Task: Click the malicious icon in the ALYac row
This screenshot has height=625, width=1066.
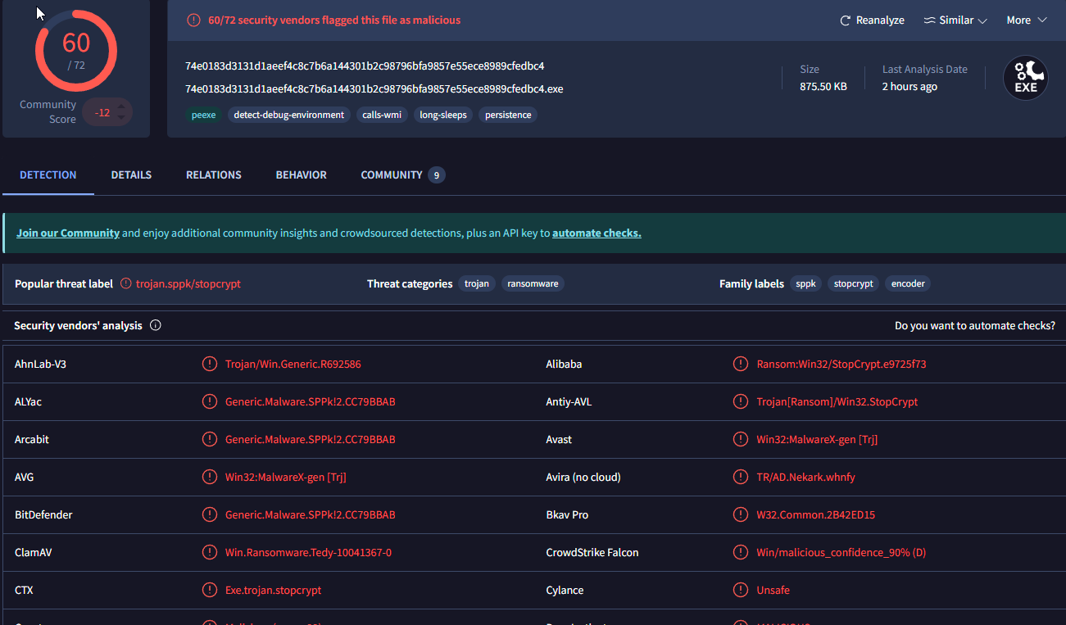Action: (210, 401)
